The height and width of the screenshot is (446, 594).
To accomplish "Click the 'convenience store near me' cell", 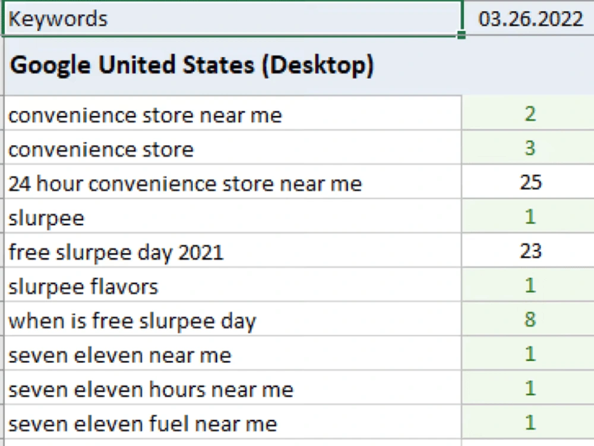I will pos(233,114).
